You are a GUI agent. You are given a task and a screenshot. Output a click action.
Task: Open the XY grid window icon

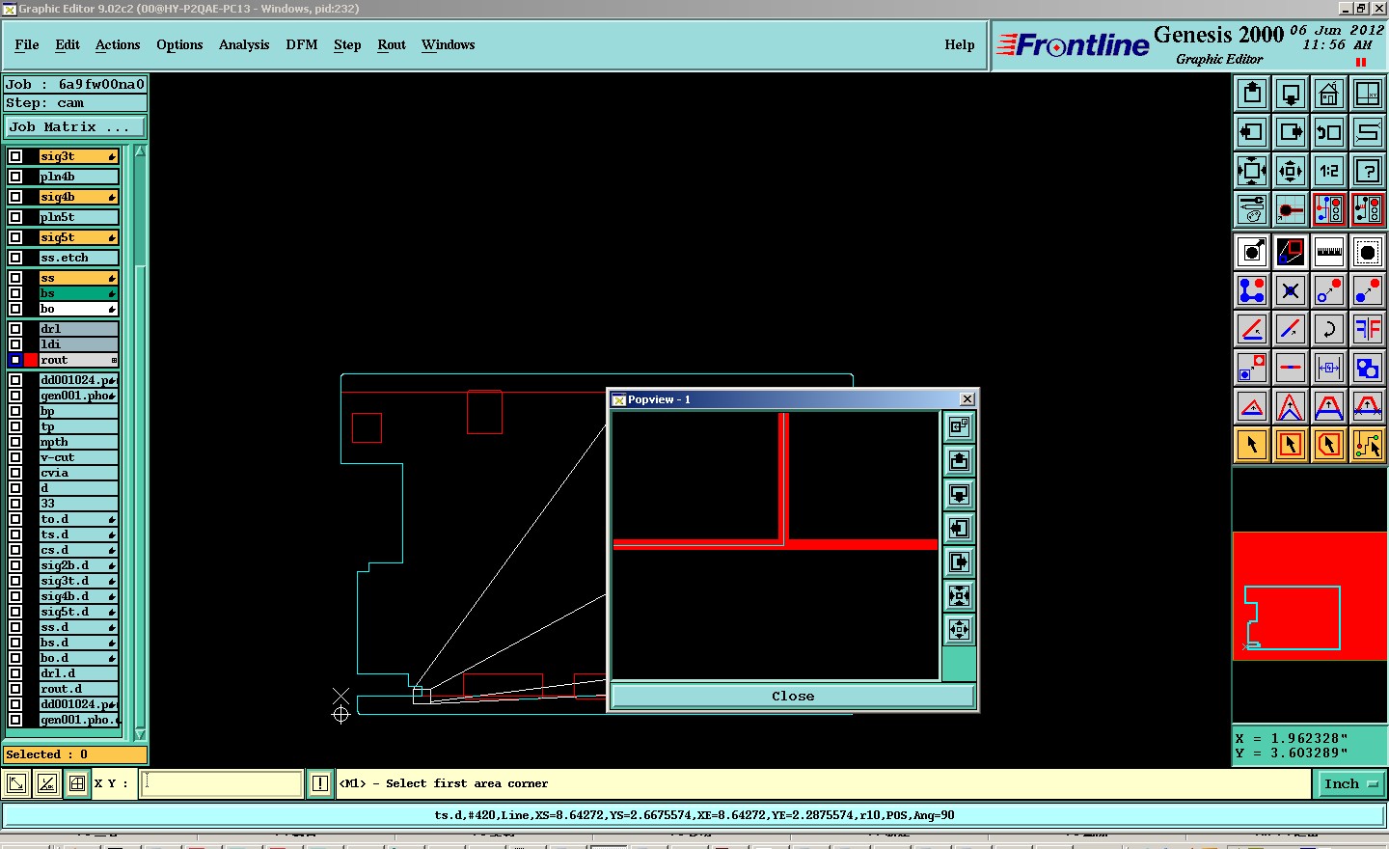pyautogui.click(x=1368, y=94)
